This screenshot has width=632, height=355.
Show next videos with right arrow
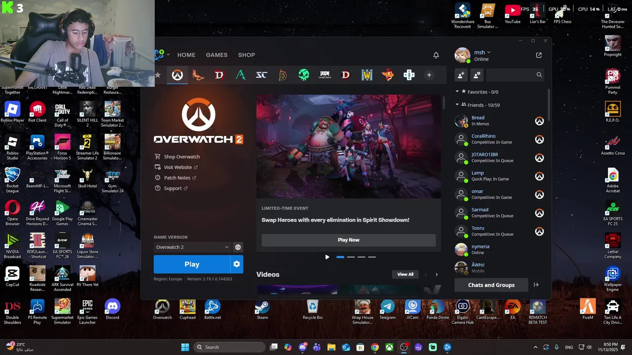click(436, 275)
